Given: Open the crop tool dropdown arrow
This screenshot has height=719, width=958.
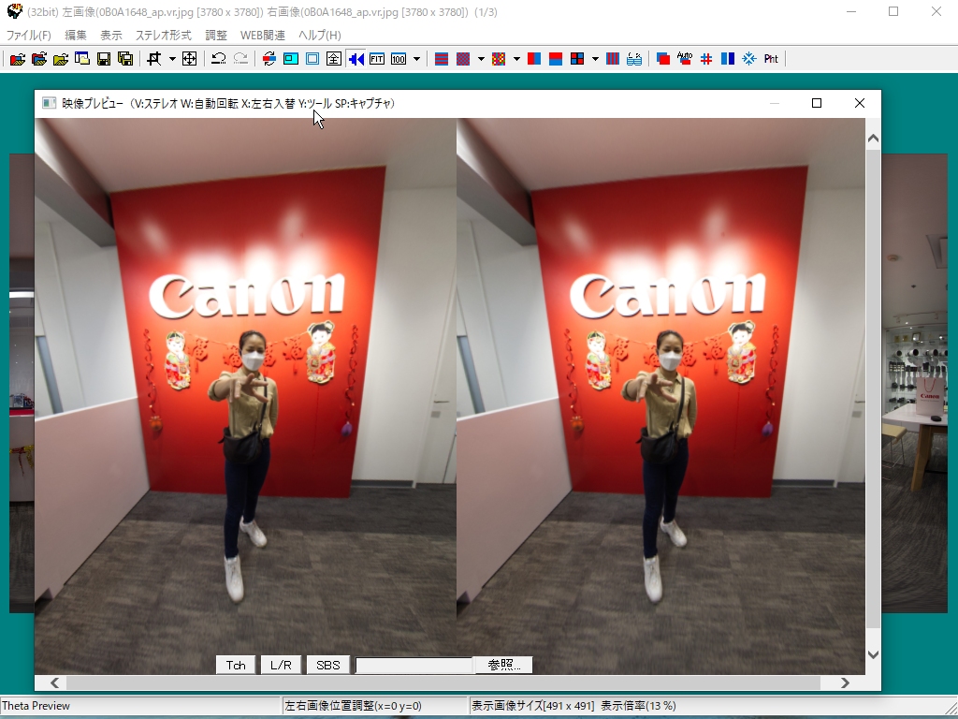Looking at the screenshot, I should [172, 59].
